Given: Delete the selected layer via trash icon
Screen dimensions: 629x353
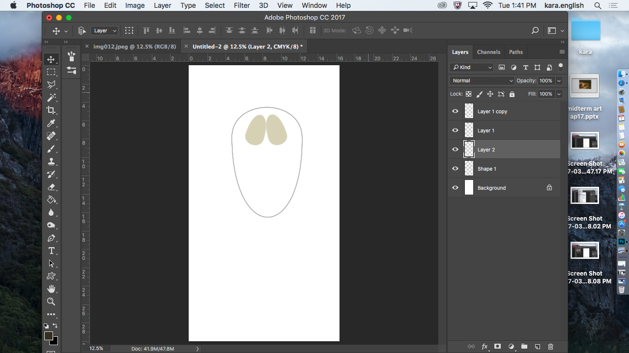Looking at the screenshot, I should 550,347.
